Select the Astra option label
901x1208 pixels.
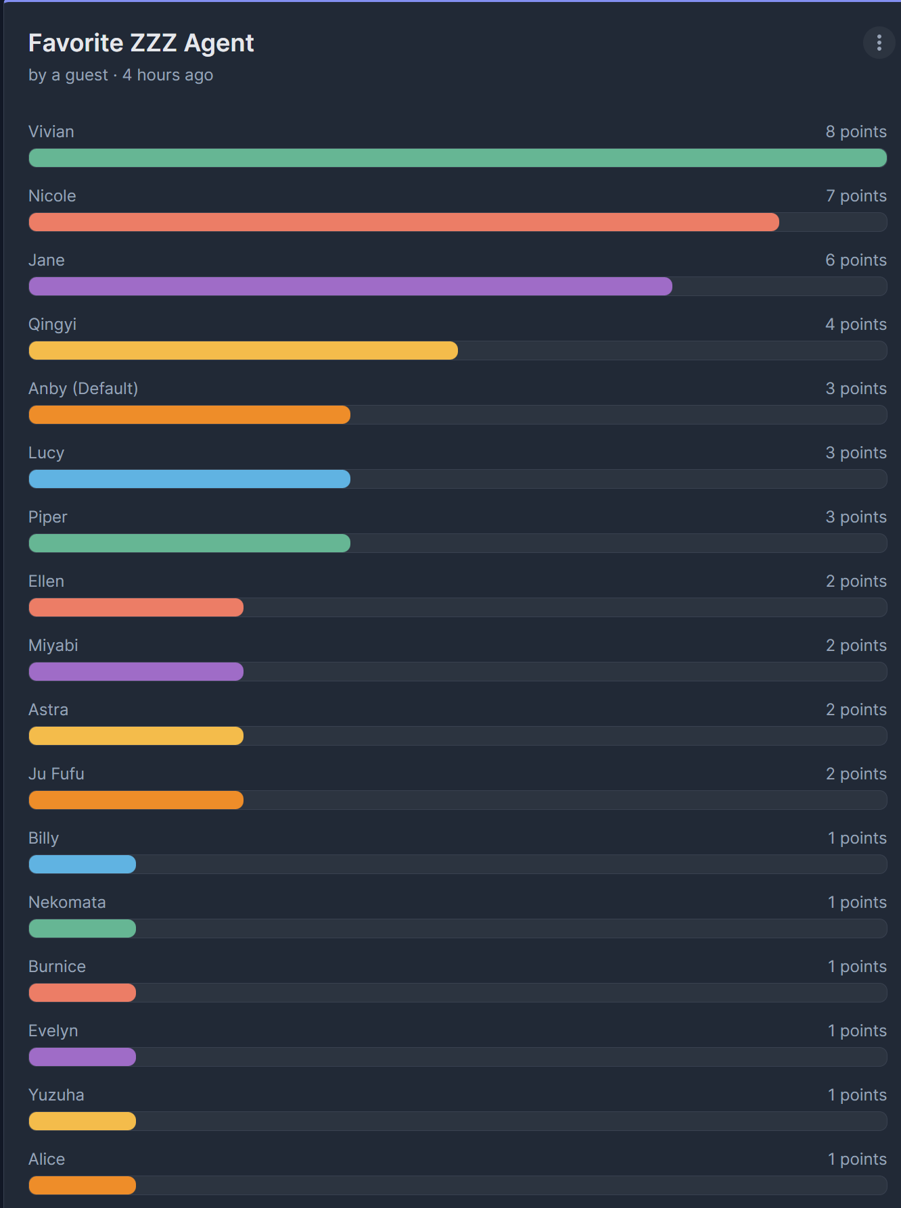(x=48, y=710)
